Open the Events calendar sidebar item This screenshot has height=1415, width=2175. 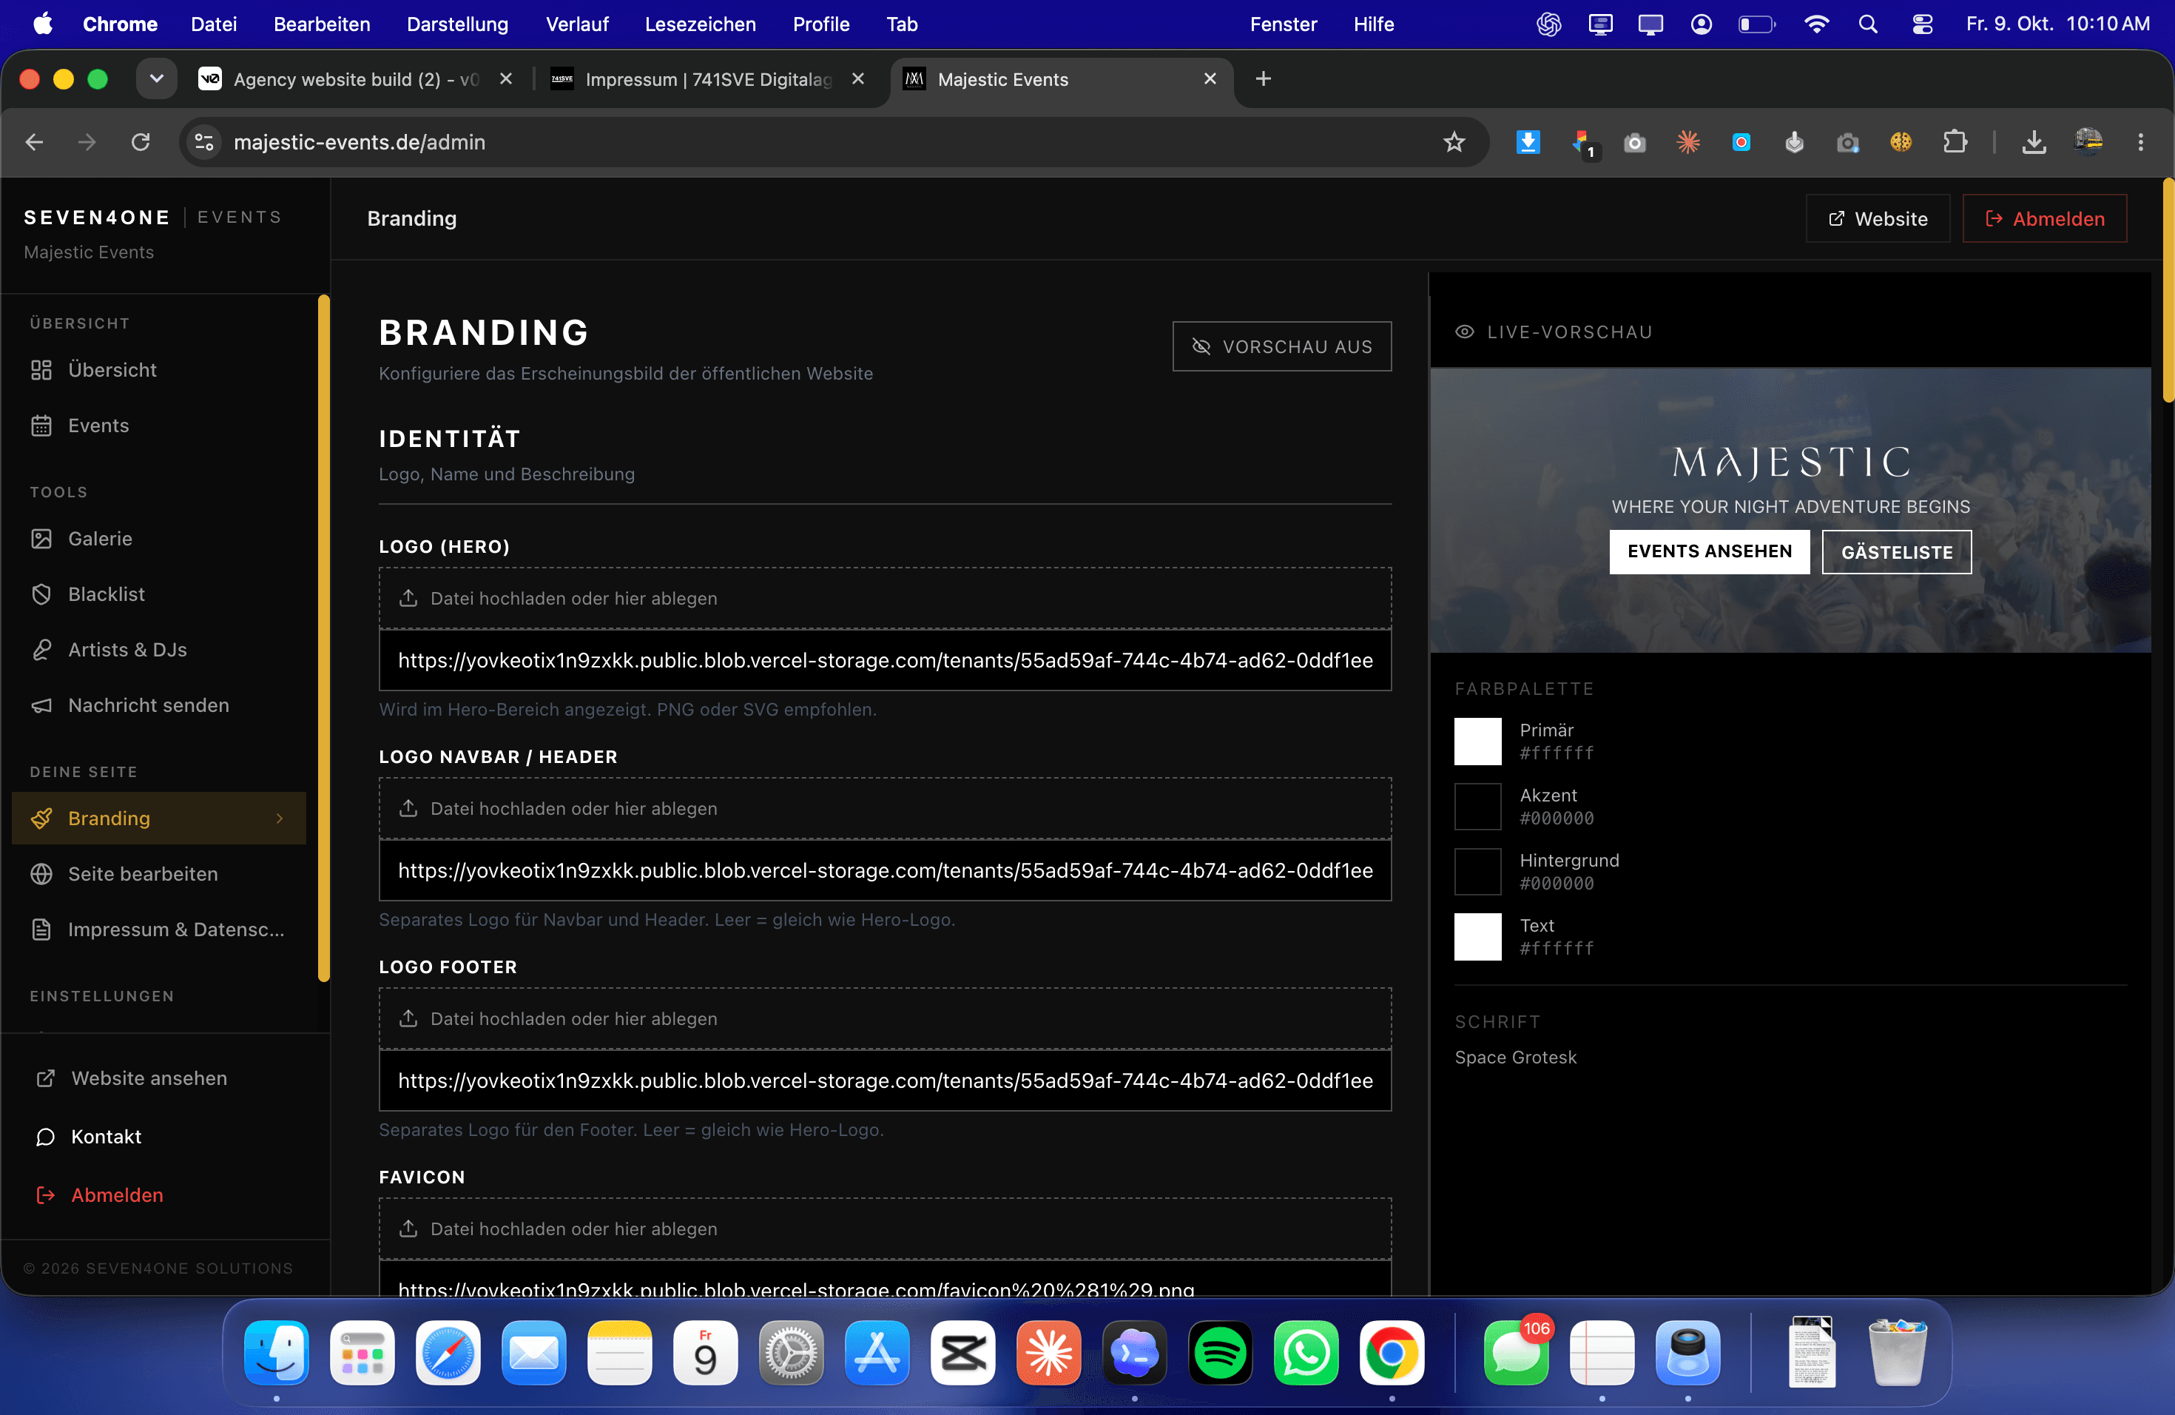159,426
